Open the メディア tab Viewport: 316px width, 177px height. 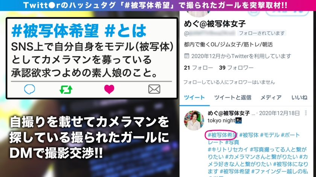[271, 97]
